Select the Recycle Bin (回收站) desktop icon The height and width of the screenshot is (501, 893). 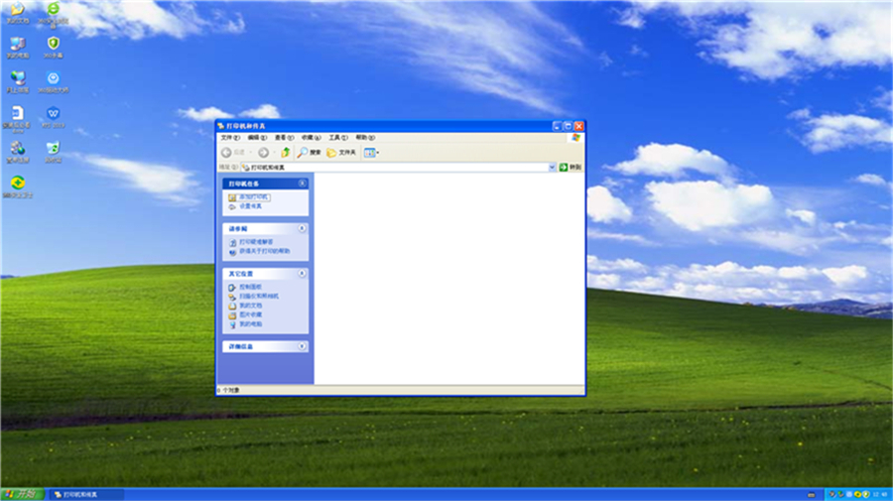tap(53, 152)
